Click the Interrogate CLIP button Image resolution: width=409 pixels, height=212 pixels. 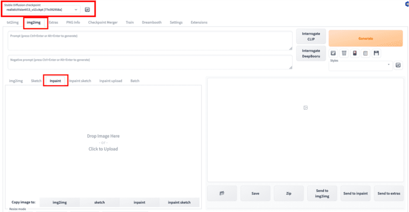(x=311, y=36)
